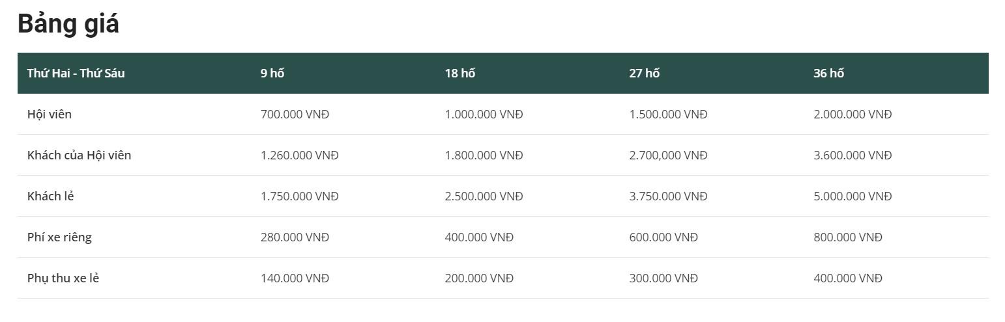The height and width of the screenshot is (322, 1005).
Task: Click the "Khách của Hội viên" row label
Action: tap(79, 155)
